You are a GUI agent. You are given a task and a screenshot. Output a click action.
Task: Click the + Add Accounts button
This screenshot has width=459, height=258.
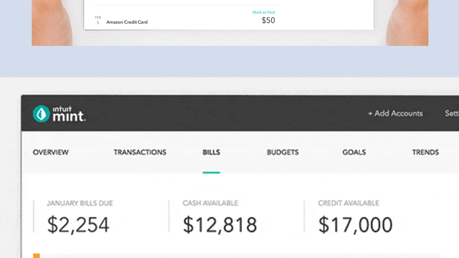click(x=395, y=114)
